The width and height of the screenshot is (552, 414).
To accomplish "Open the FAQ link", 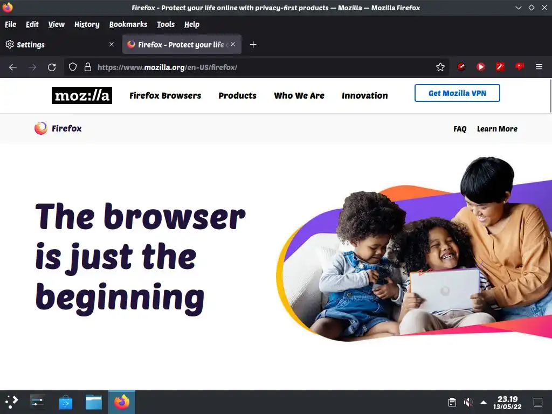I will (x=460, y=129).
